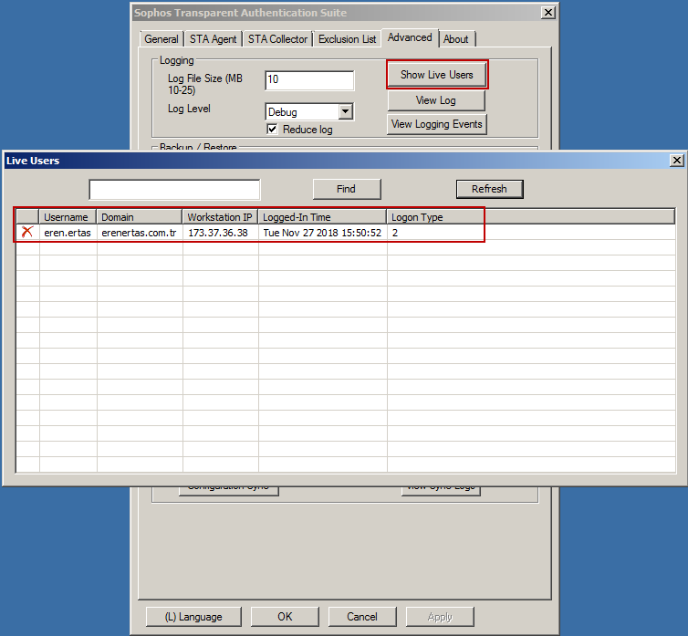
Task: Toggle the Reduce log checkbox
Action: (x=272, y=130)
